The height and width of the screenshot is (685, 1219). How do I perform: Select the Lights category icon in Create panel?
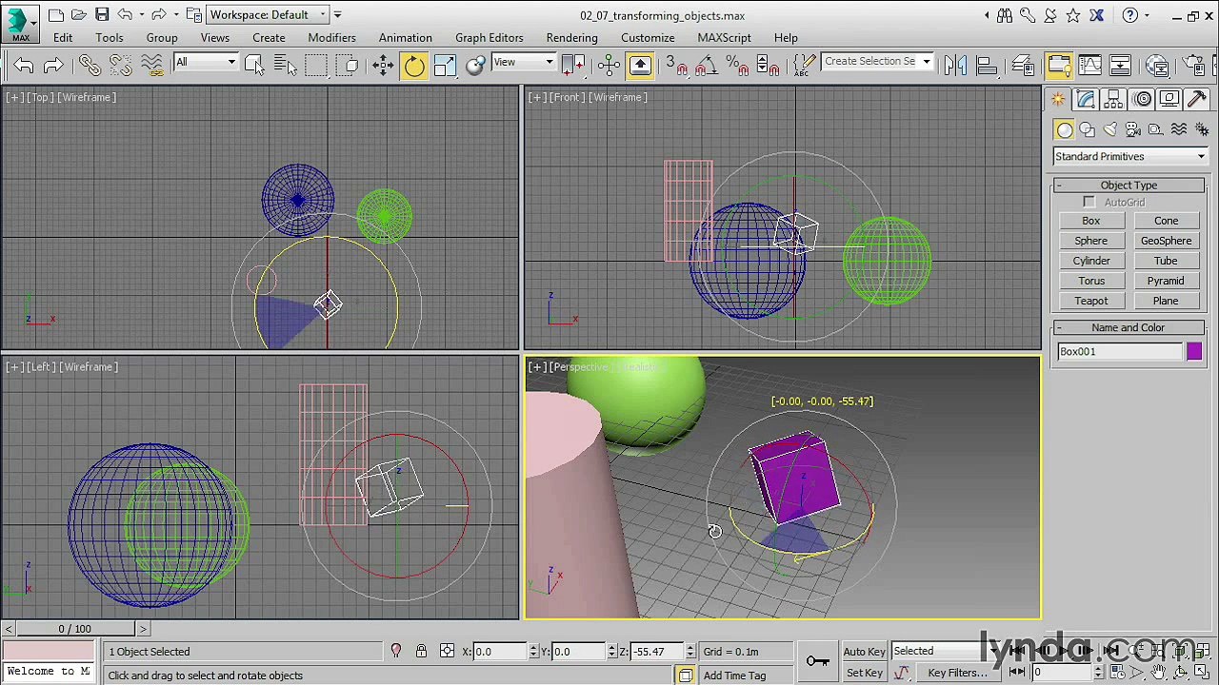click(x=1109, y=130)
